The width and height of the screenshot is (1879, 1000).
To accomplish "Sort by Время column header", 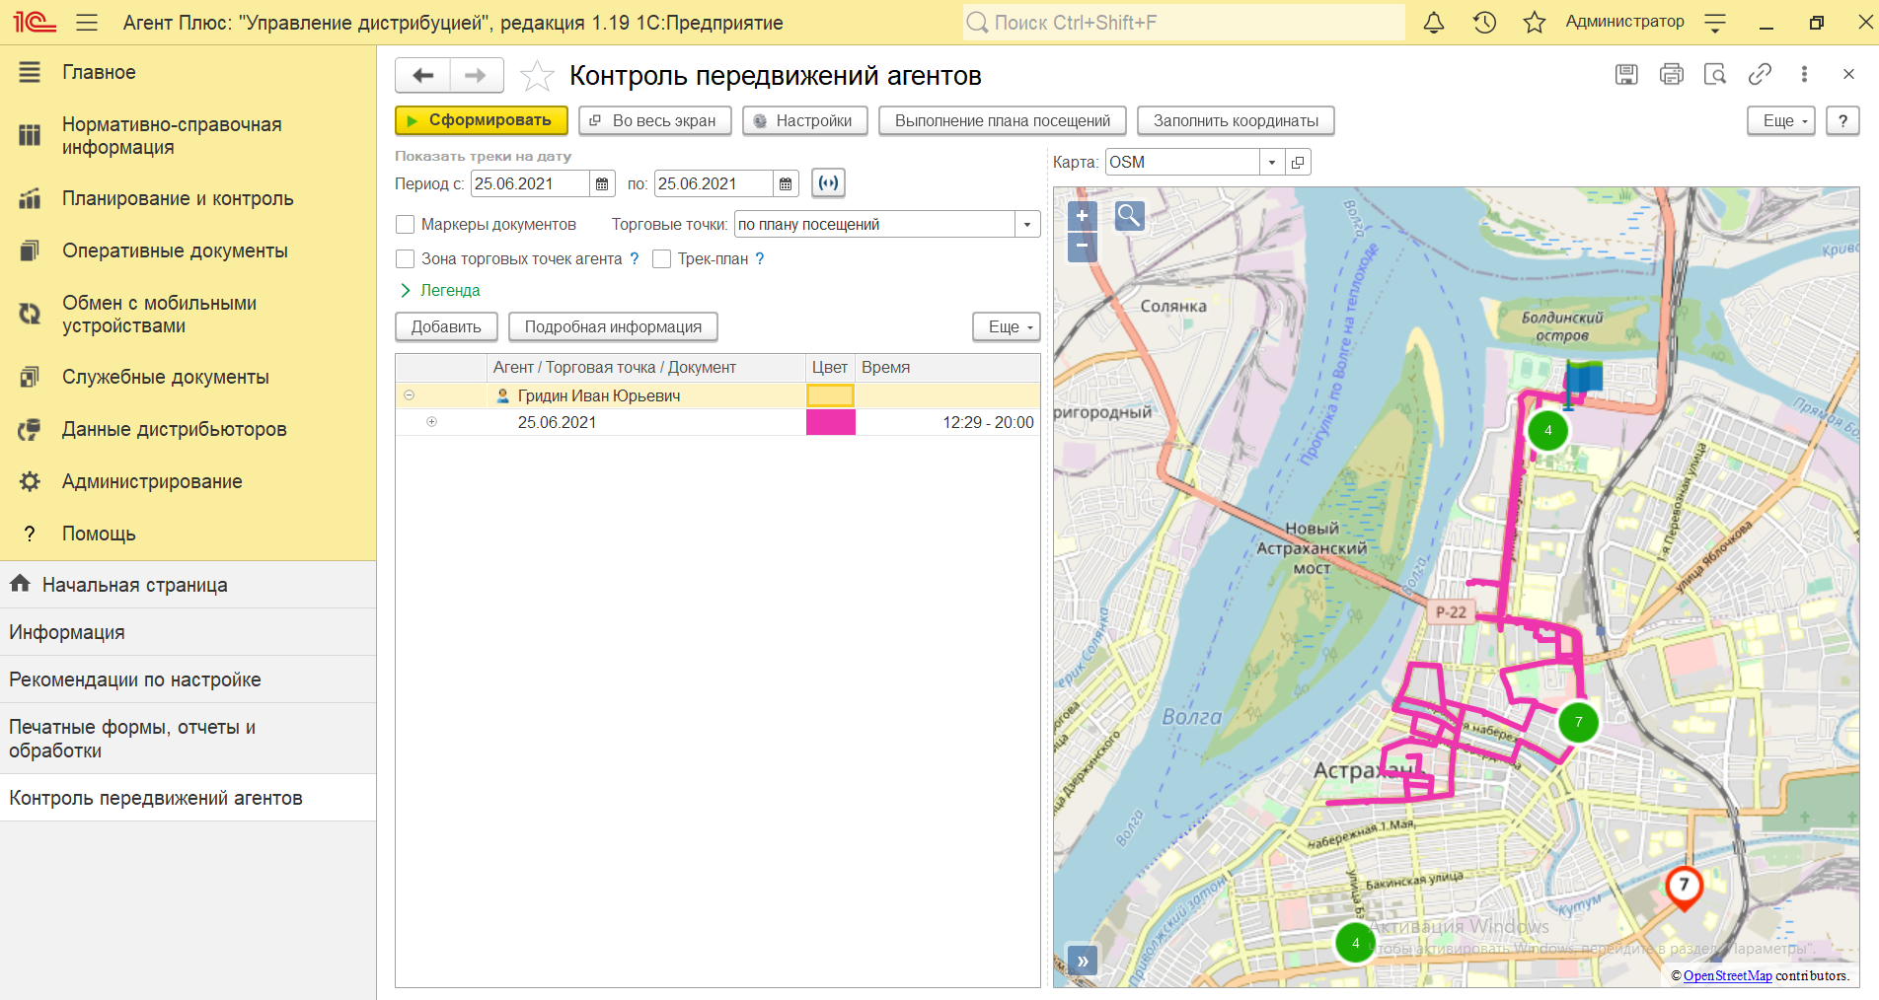I will click(946, 367).
